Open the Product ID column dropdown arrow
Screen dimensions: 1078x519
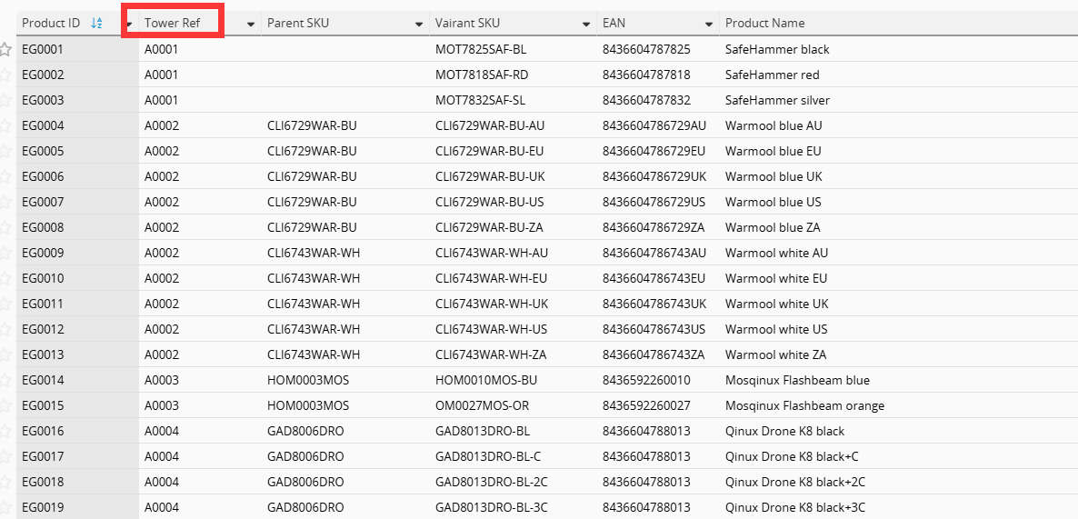(128, 25)
